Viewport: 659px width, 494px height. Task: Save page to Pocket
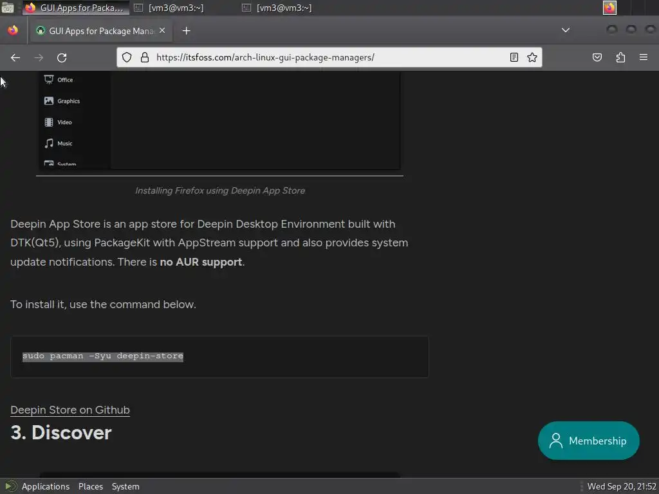coord(597,57)
